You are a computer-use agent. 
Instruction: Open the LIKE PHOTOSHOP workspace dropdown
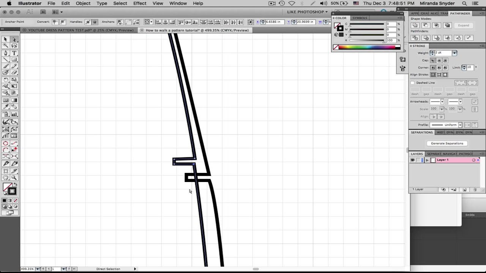tap(308, 12)
